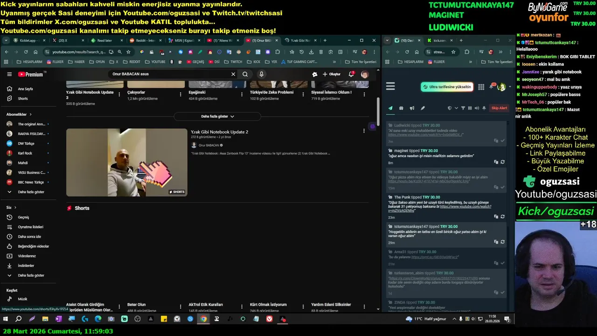597x336 pixels.
Task: Pause the alert queue
Action: 470,108
